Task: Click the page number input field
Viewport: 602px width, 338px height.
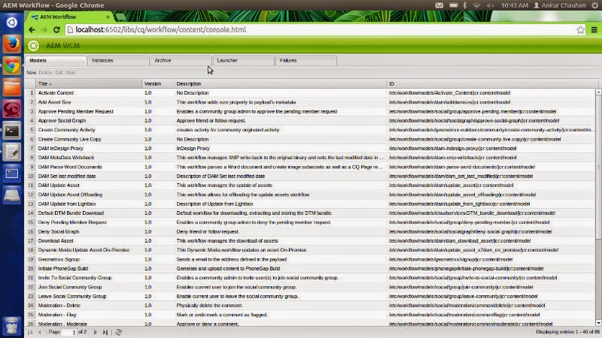Action: (x=69, y=332)
